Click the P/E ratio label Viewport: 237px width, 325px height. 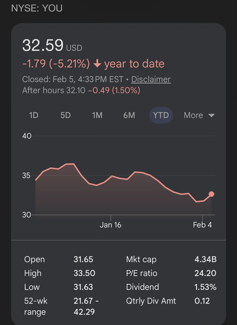(x=142, y=273)
